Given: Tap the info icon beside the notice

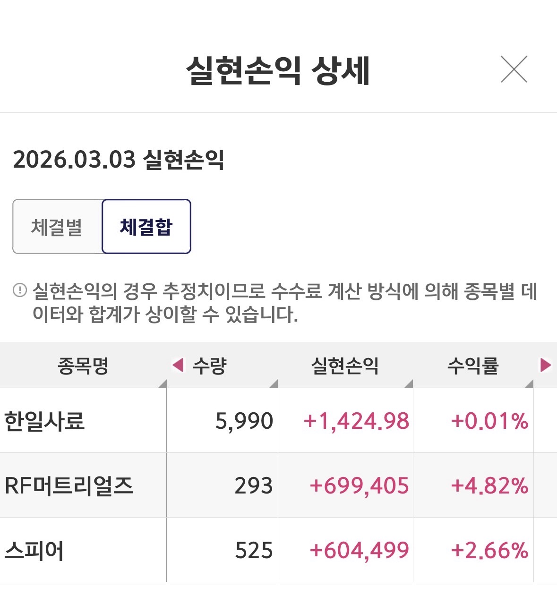Looking at the screenshot, I should pos(20,290).
